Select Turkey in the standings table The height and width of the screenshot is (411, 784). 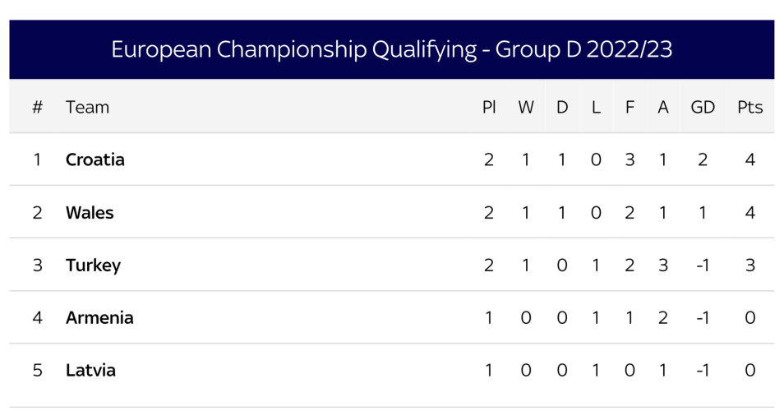pos(93,265)
